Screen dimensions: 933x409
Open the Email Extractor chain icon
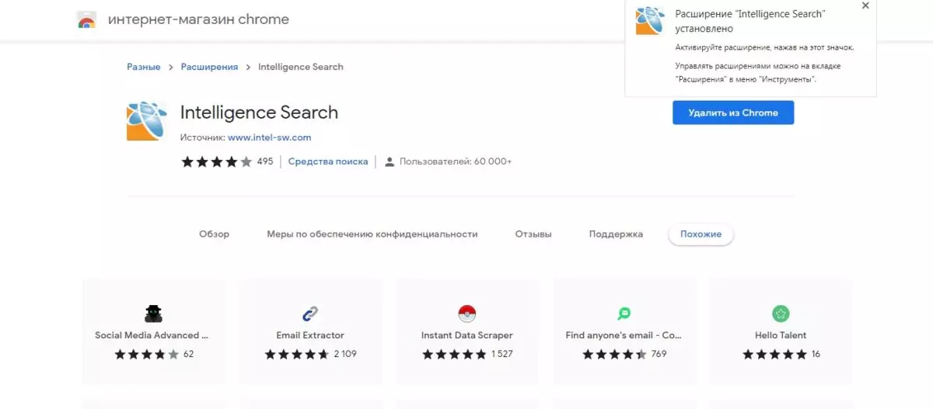point(310,314)
